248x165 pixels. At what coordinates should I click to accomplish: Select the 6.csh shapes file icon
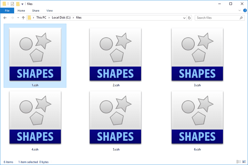197,117
